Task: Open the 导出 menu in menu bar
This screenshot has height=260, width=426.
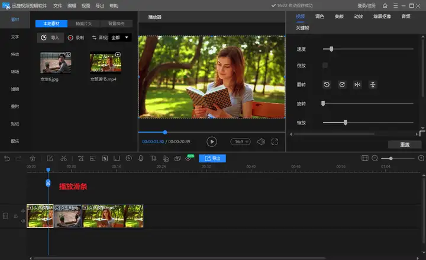Action: 100,5
